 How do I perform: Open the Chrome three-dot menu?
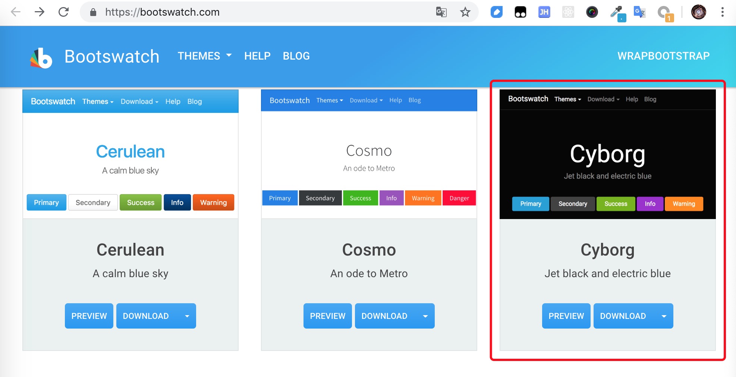(x=723, y=12)
